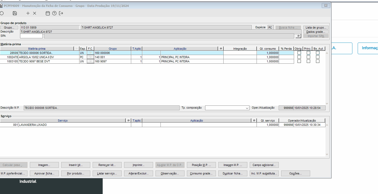378x194 pixels.
Task: Click the Qt. consumo column header
Action: (x=268, y=49)
